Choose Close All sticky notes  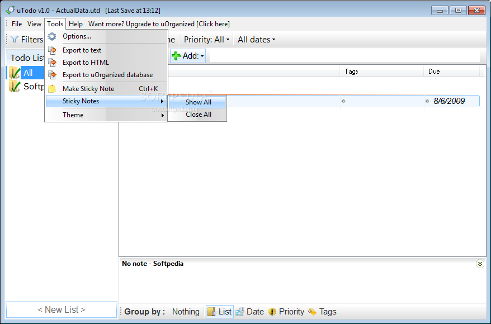coord(197,115)
